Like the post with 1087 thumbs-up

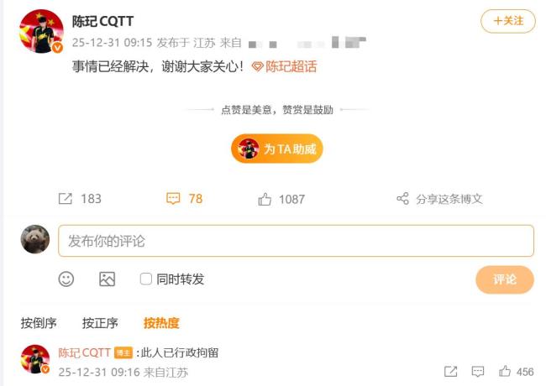pos(265,199)
